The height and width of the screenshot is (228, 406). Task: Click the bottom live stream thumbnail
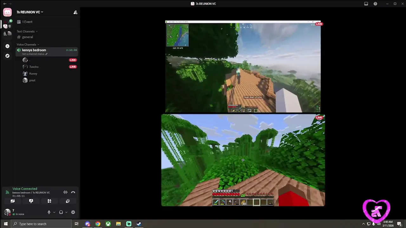click(243, 160)
